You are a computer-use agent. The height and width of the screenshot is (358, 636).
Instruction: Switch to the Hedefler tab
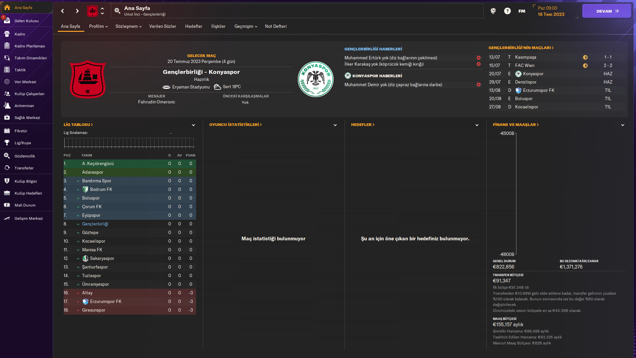(x=194, y=26)
